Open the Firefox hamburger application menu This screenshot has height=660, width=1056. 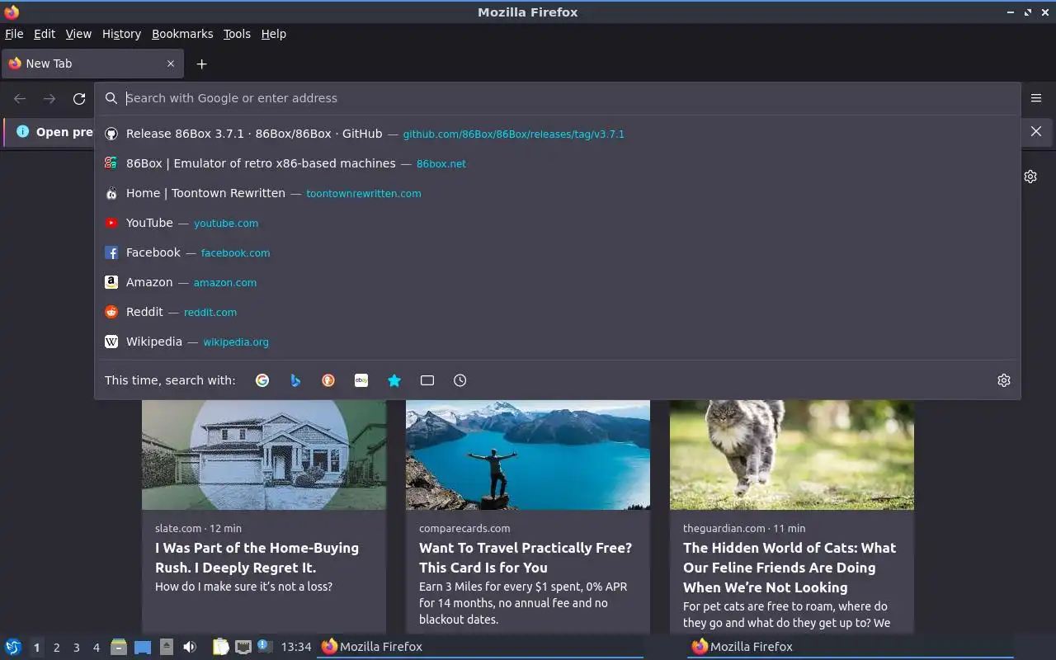pos(1036,98)
